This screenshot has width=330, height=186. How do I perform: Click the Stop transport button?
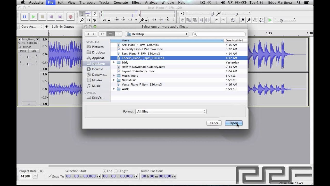pos(42,17)
